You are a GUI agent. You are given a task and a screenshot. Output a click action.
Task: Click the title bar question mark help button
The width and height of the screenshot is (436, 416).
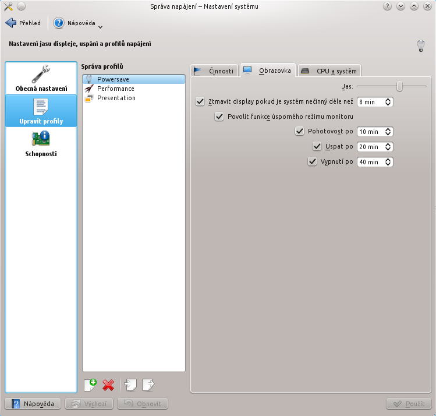coord(387,6)
